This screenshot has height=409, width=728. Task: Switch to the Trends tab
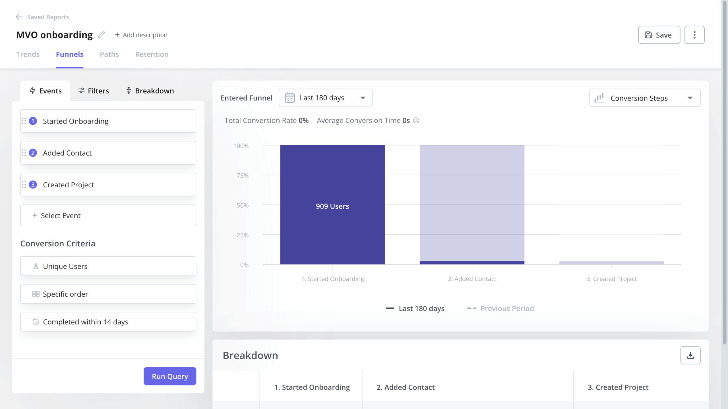(28, 54)
